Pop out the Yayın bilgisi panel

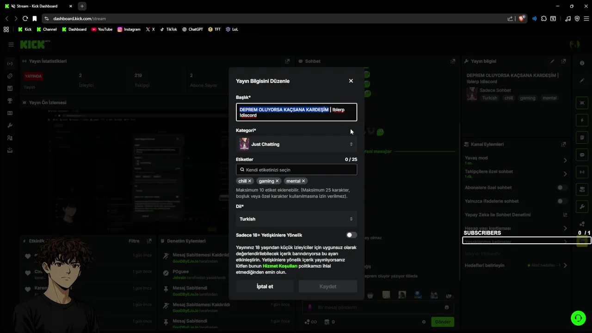click(x=563, y=61)
